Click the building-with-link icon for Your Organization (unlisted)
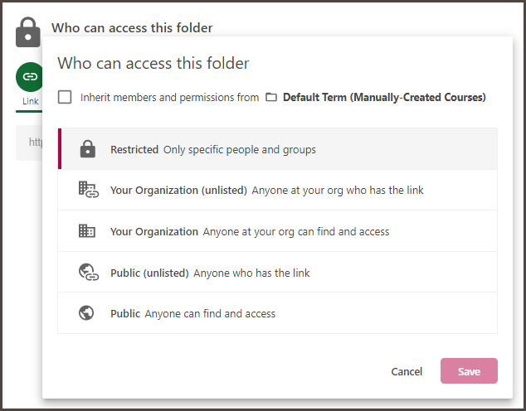The image size is (526, 411). (87, 191)
